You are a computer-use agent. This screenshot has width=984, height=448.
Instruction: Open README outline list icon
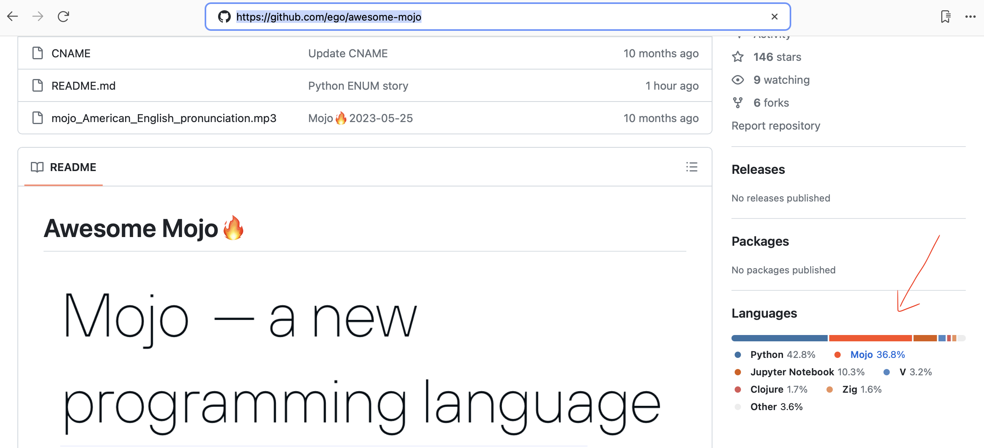click(691, 167)
